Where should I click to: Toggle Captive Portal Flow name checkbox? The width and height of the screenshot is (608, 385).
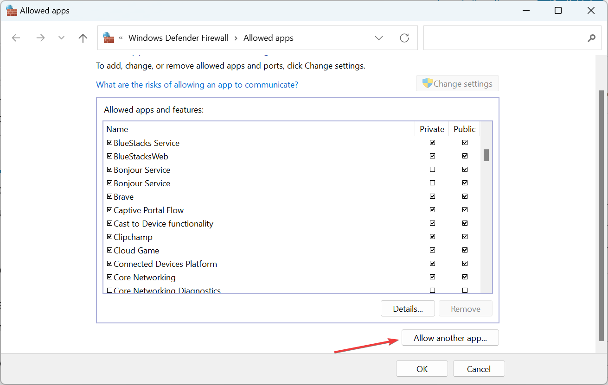110,210
